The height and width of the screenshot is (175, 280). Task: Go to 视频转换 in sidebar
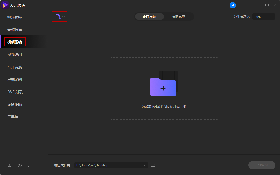pyautogui.click(x=15, y=17)
